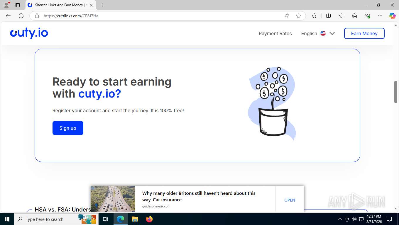
Task: Show hidden tray icons
Action: click(340, 219)
